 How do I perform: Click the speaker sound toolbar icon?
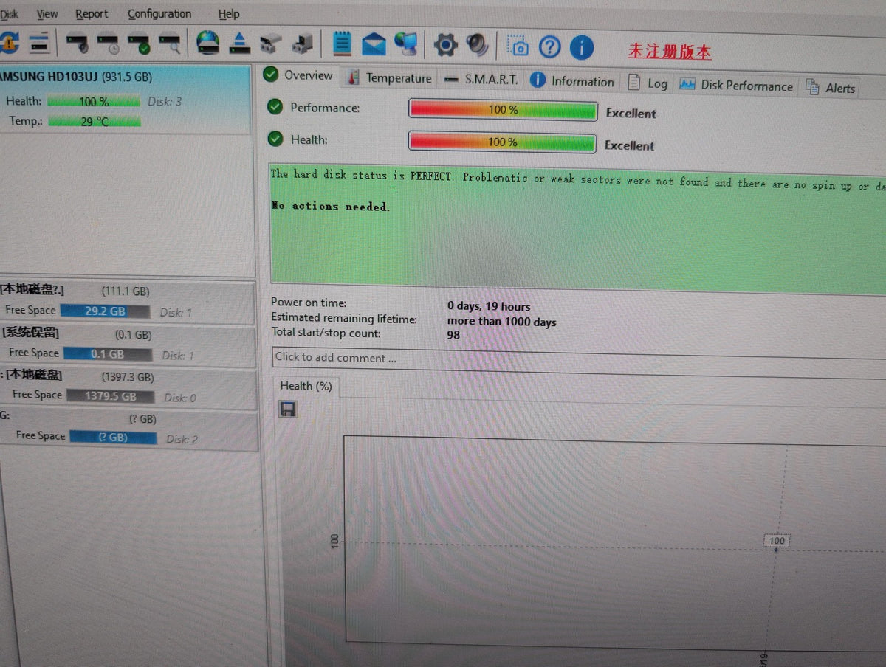tap(477, 45)
